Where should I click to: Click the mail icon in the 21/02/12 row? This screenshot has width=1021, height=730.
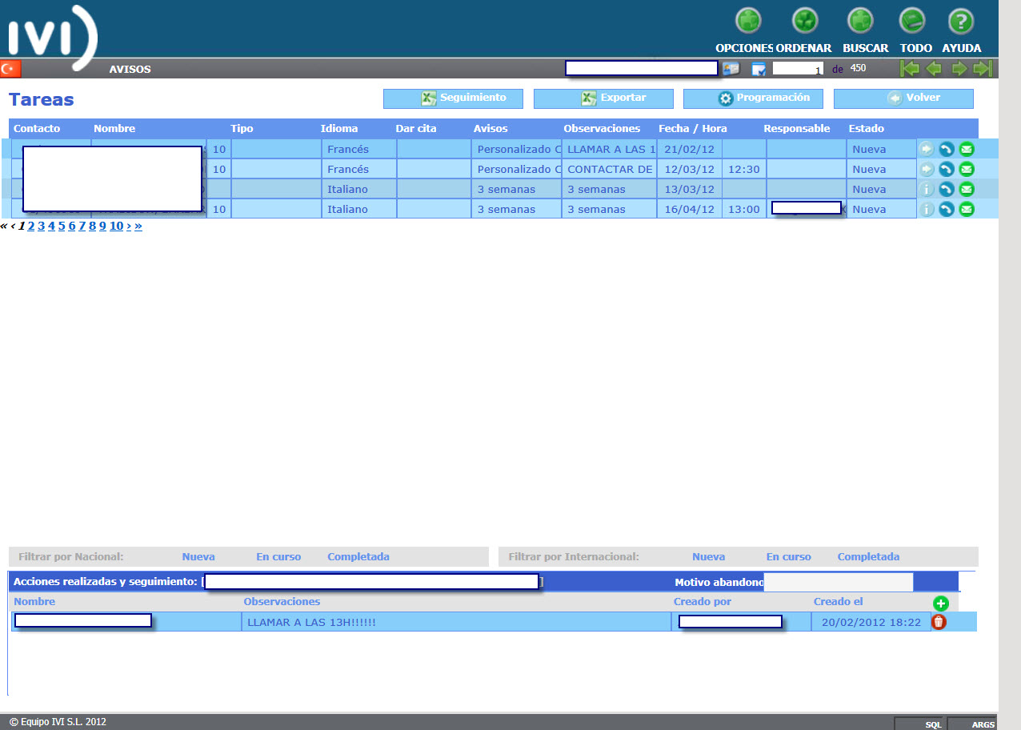pos(967,149)
